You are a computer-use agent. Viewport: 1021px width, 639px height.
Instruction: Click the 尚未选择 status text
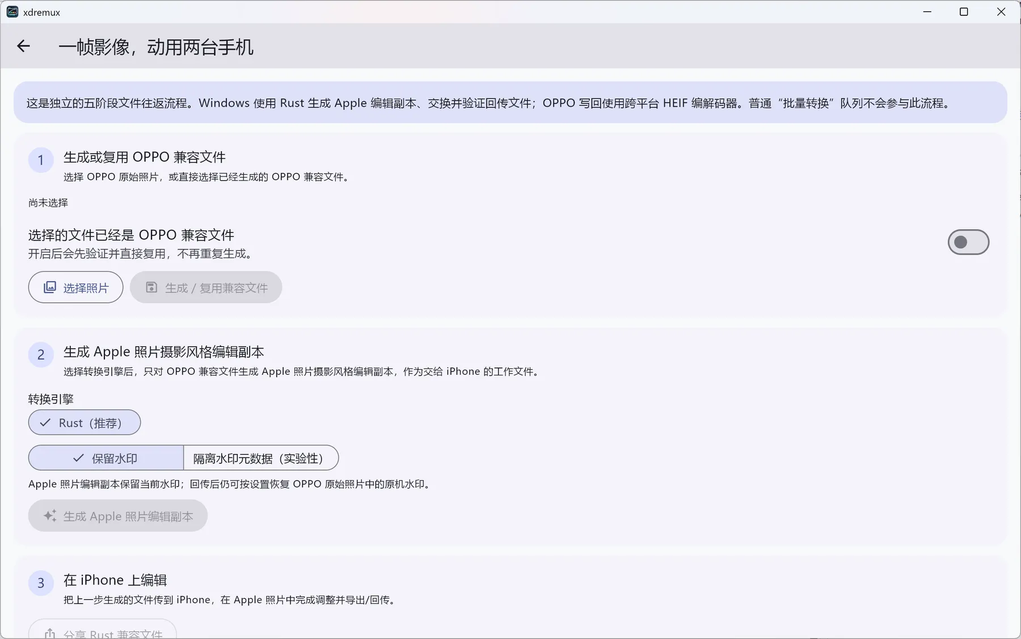[x=48, y=203]
